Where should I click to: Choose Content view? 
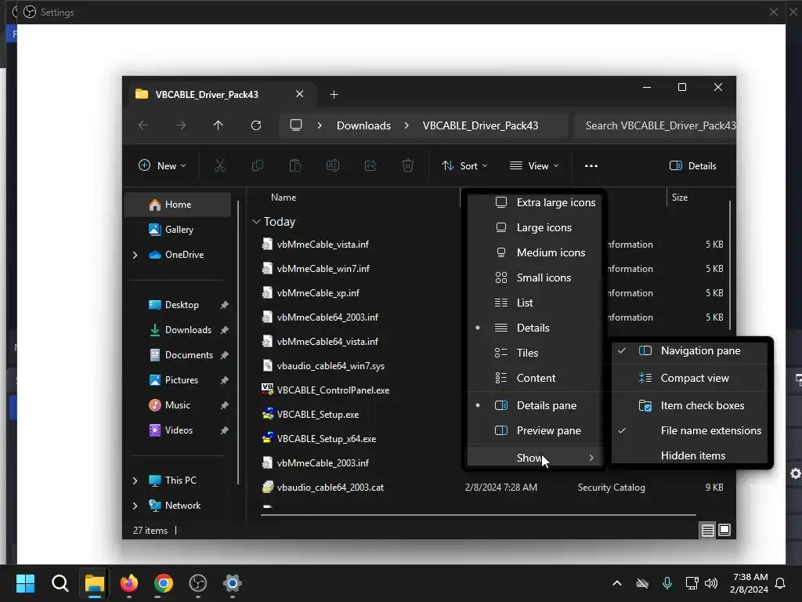point(534,378)
